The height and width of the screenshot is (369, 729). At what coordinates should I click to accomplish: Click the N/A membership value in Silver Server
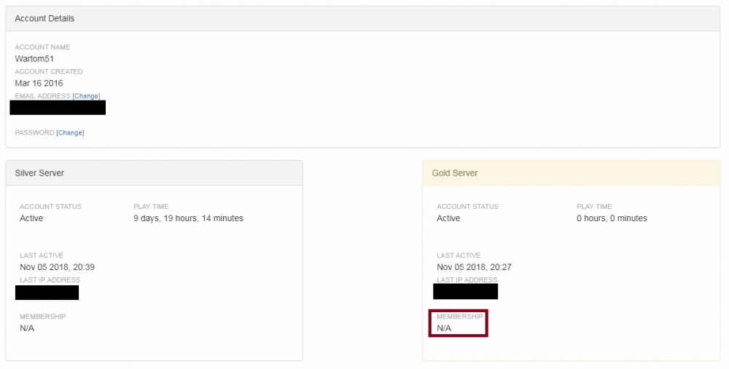27,329
